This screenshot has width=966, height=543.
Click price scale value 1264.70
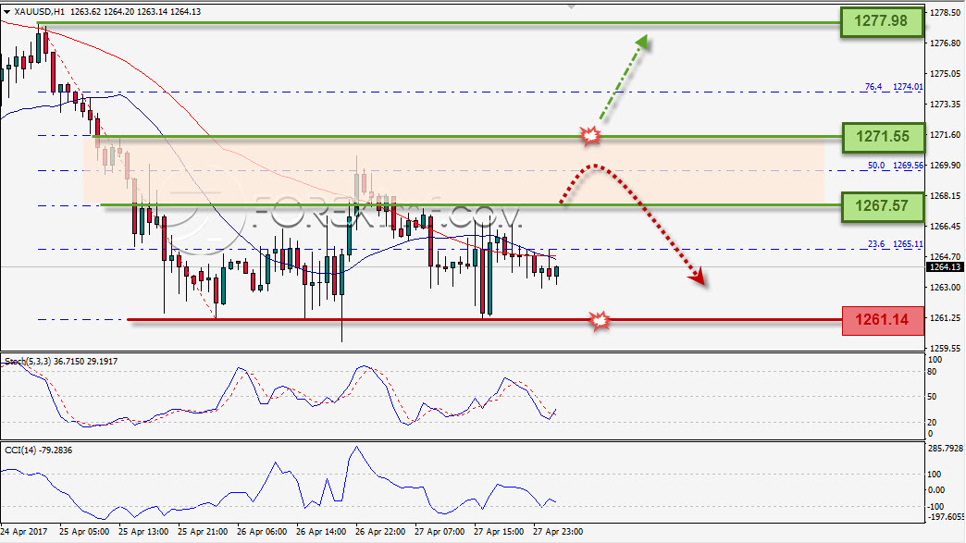click(945, 257)
